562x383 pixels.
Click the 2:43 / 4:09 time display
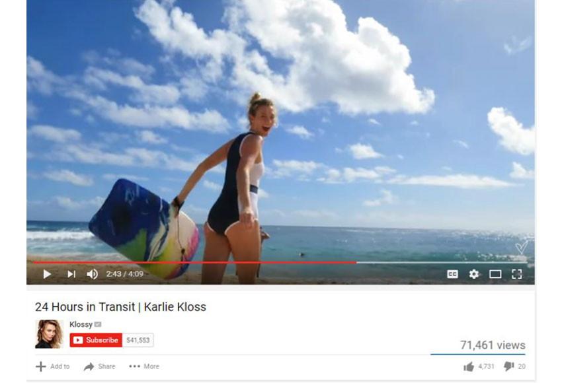tap(125, 274)
